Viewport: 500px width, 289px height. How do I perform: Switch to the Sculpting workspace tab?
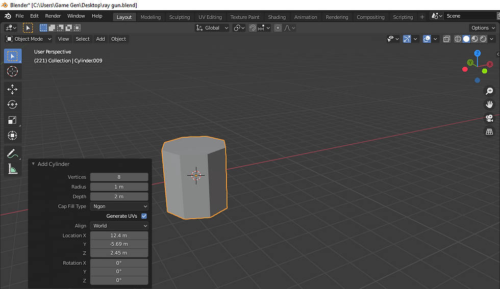pyautogui.click(x=180, y=17)
